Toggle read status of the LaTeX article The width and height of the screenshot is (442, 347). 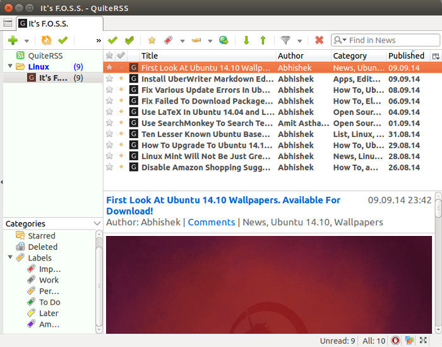121,112
